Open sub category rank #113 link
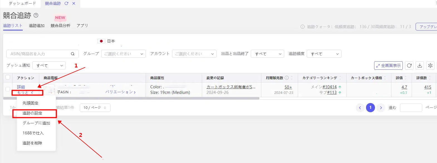The height and width of the screenshot is (163, 437). click(332, 92)
